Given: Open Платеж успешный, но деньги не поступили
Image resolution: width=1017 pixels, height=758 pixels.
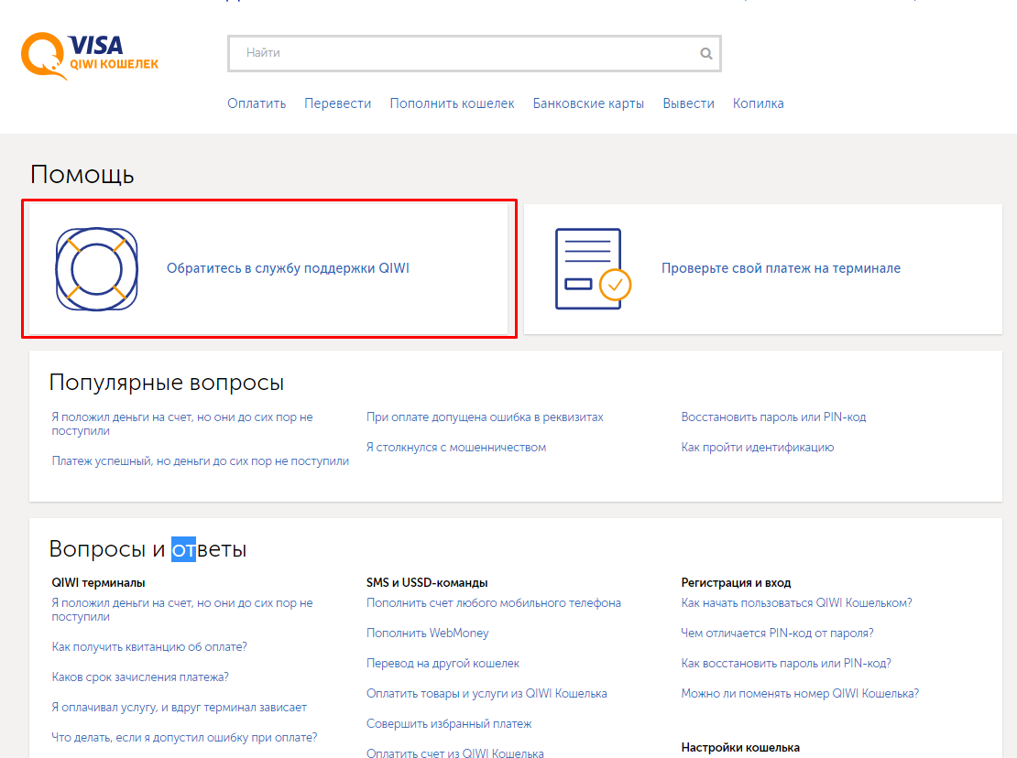Looking at the screenshot, I should [201, 460].
